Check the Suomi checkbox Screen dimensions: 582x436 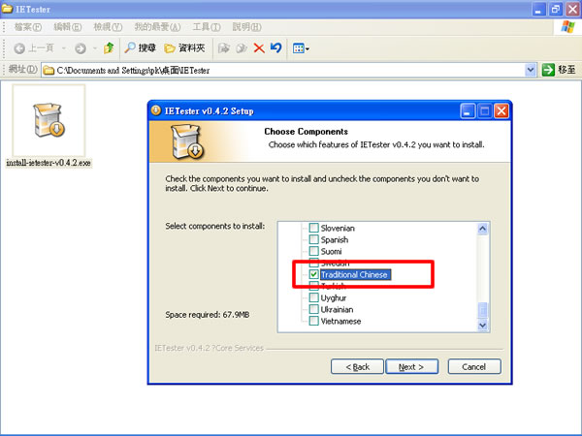[313, 251]
